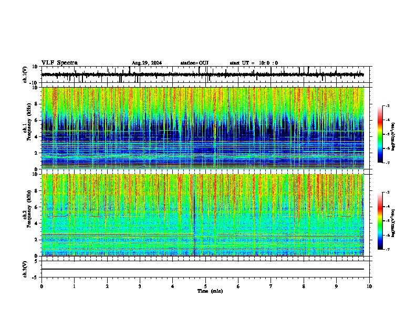Click the "8" tick on ch.1 frequency axis
This screenshot has height=321, width=416.
(37, 104)
